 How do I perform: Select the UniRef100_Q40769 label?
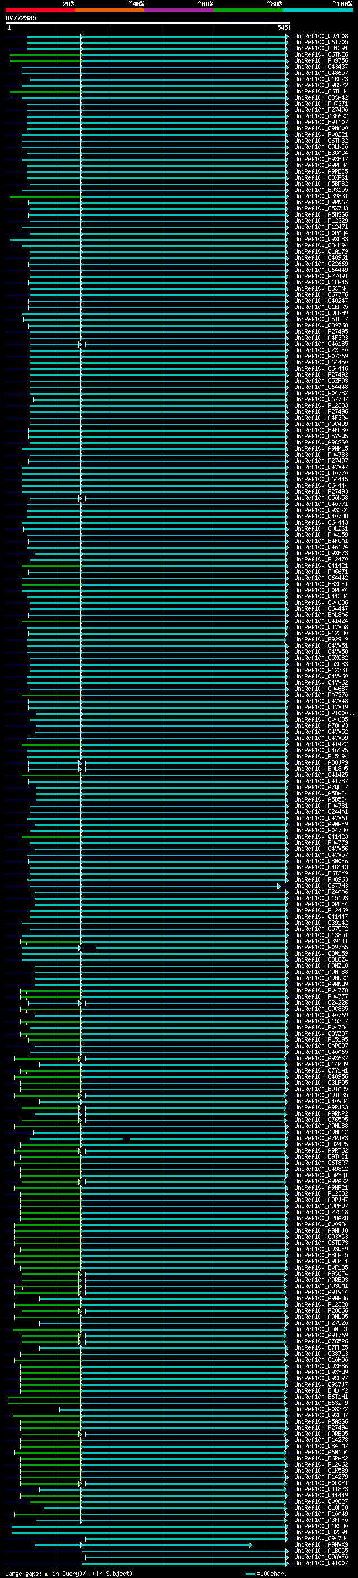click(321, 1014)
